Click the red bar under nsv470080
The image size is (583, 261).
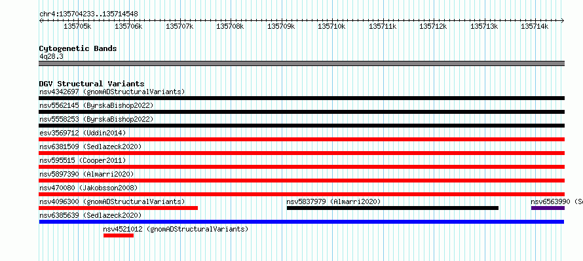click(x=301, y=194)
